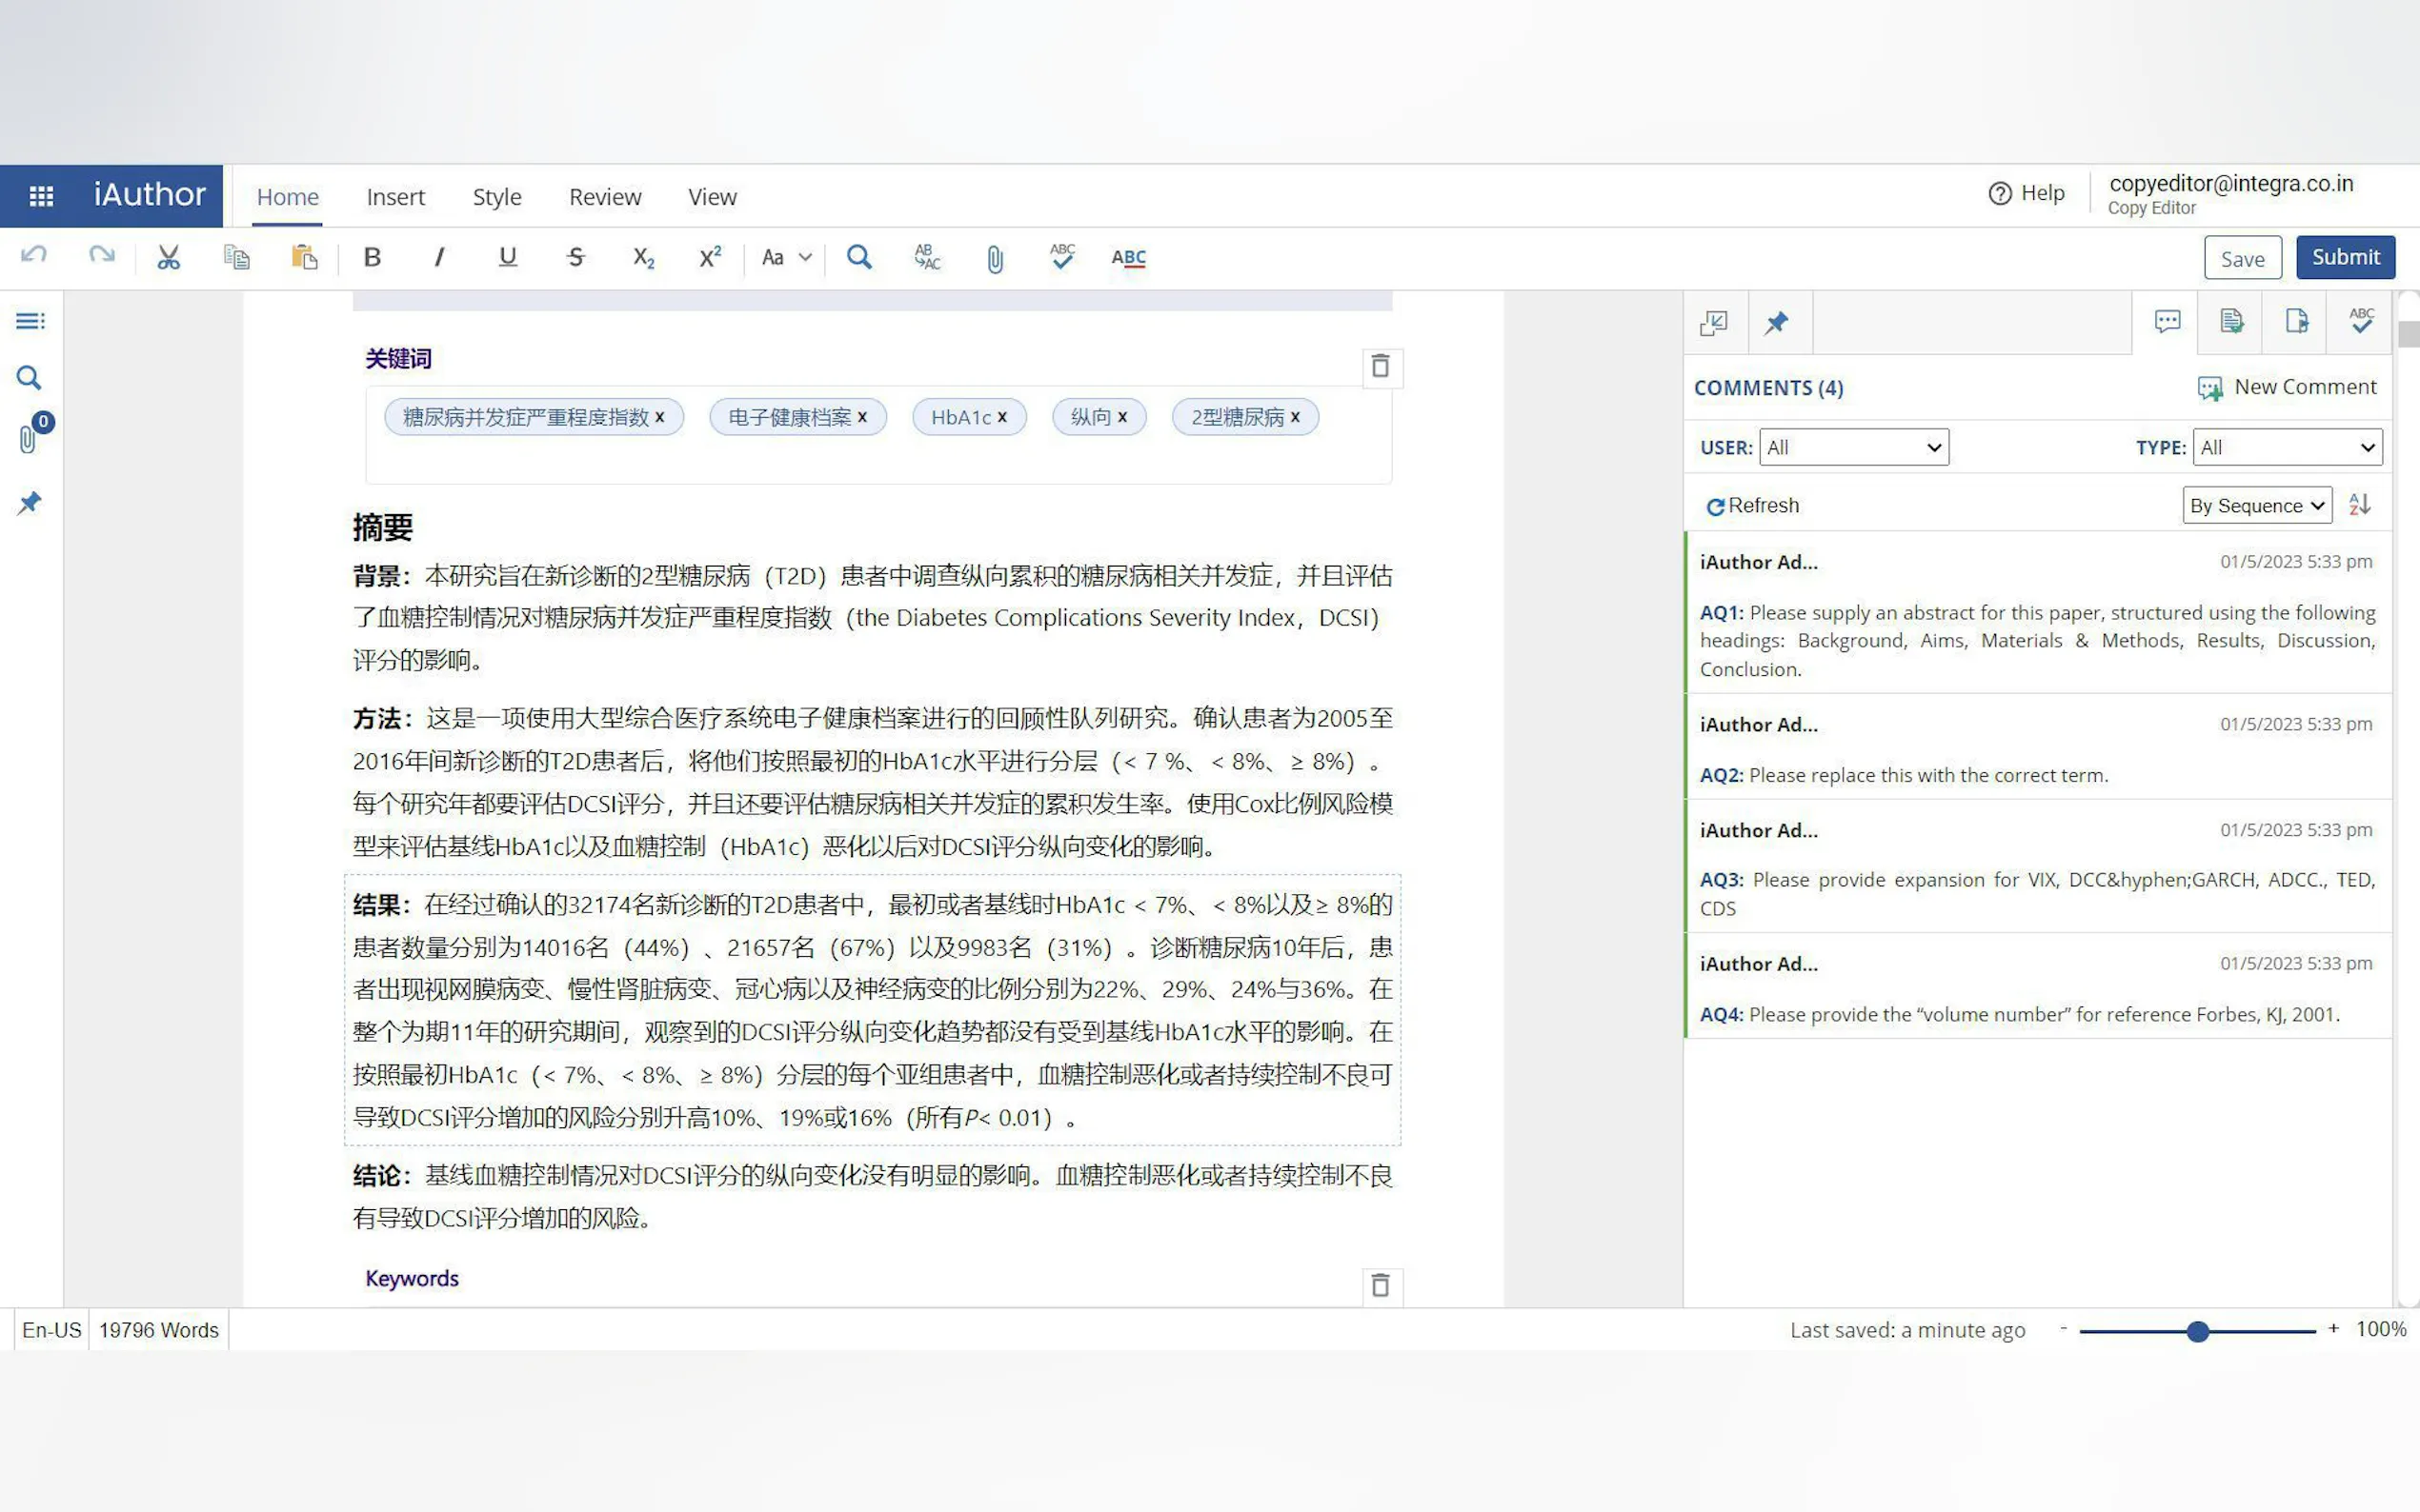This screenshot has height=1512, width=2420.
Task: Open the Insert tab
Action: [x=395, y=197]
